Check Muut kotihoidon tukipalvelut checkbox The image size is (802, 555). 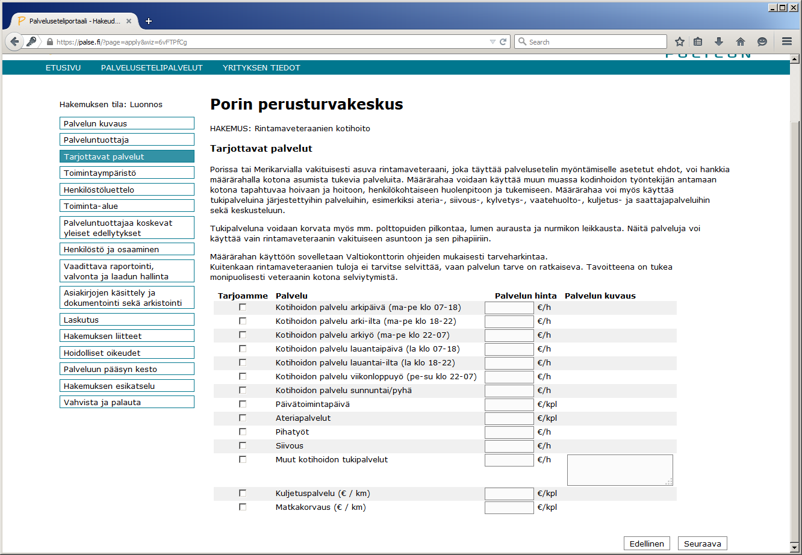pos(243,459)
